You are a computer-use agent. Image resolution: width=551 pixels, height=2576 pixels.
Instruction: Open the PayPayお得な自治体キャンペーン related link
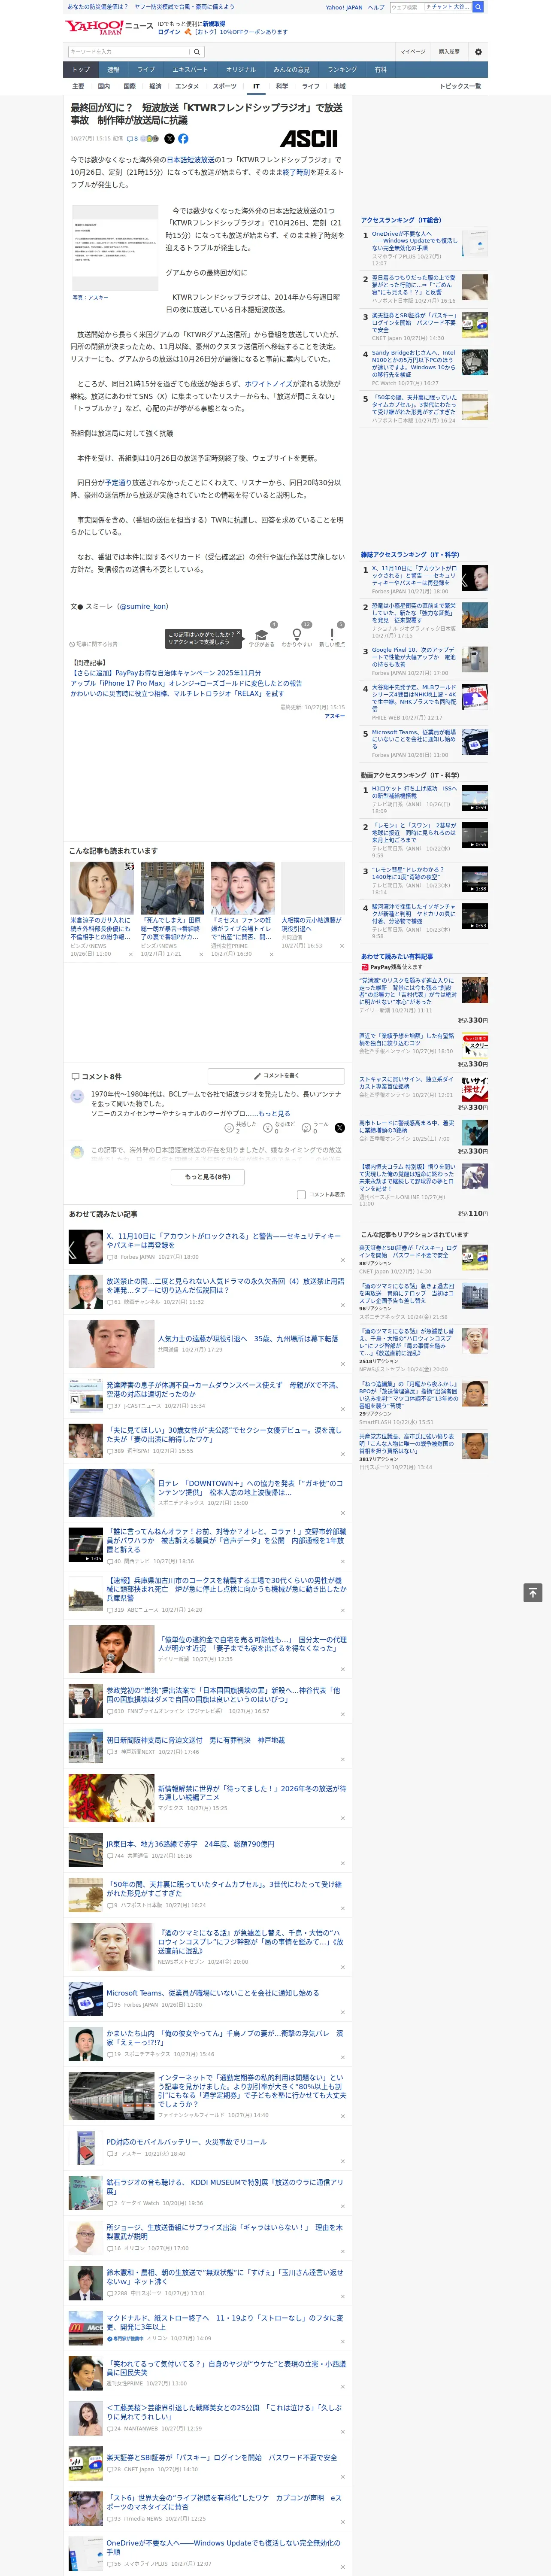coord(167,673)
